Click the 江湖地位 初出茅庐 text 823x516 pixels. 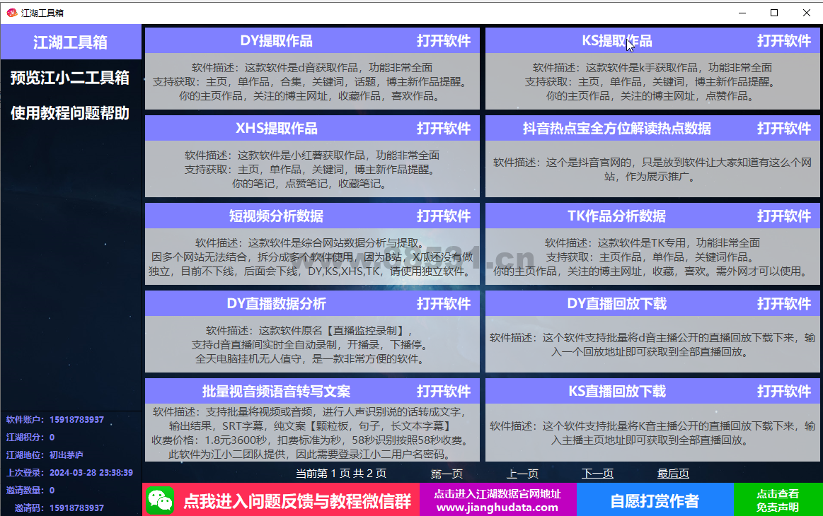[45, 455]
